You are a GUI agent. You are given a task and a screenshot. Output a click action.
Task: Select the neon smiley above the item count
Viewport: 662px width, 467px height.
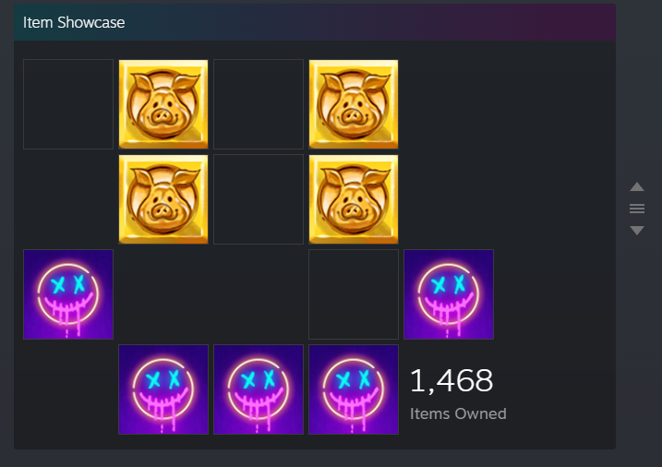click(449, 294)
